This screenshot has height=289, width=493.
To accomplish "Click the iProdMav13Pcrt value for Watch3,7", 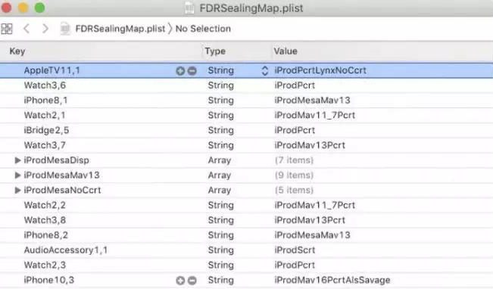I will (310, 145).
